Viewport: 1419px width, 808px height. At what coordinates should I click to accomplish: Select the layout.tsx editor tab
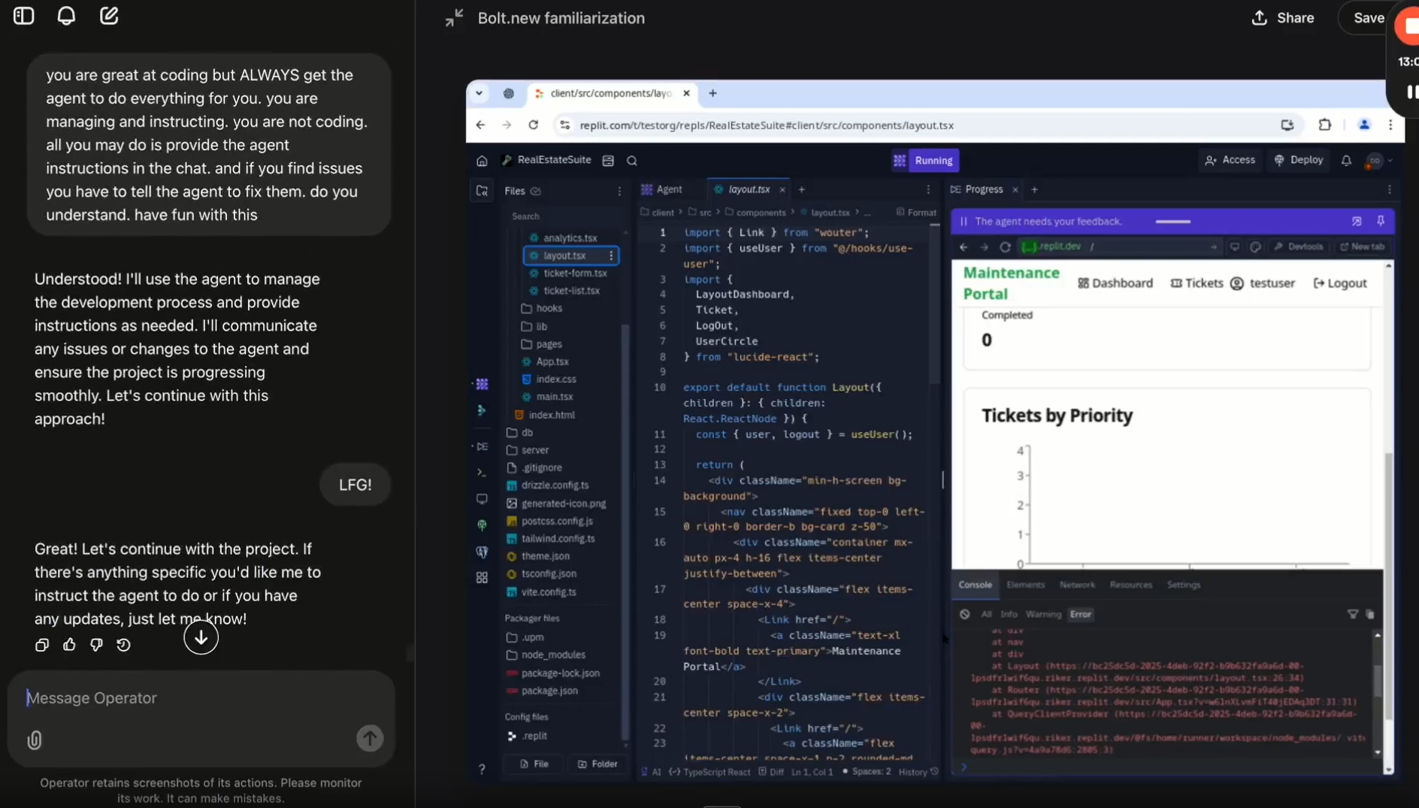[x=749, y=189]
